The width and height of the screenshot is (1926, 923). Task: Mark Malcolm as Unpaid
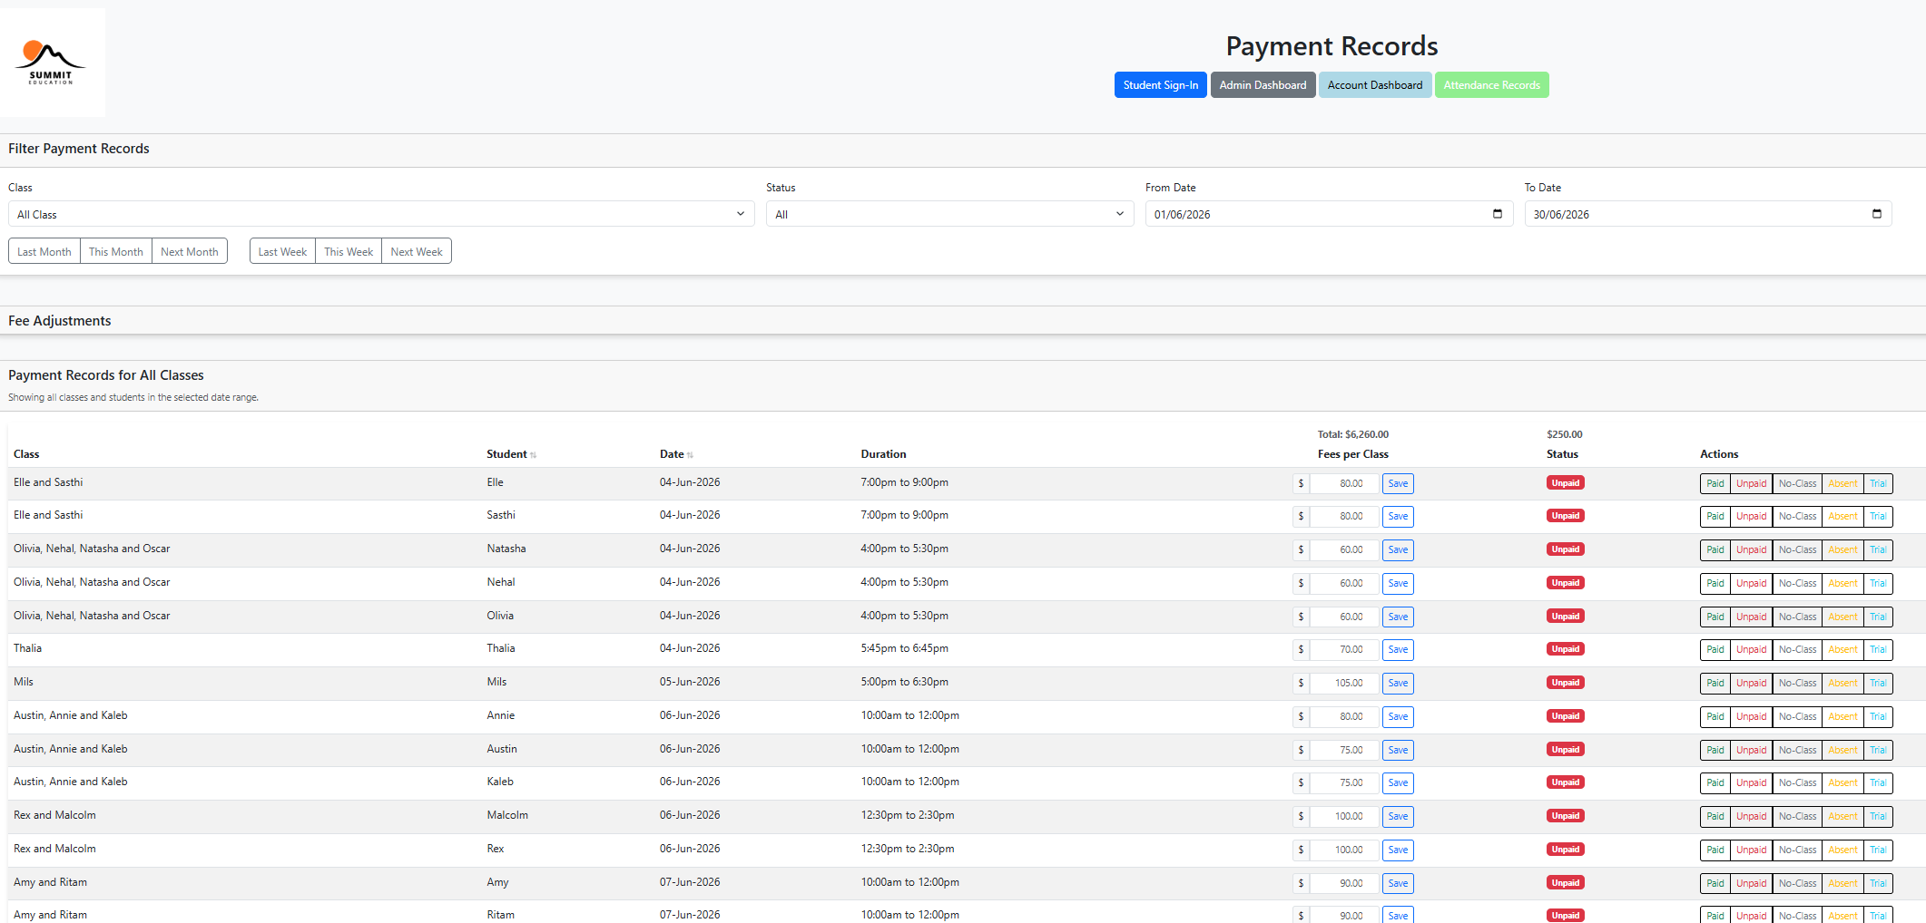tap(1751, 816)
